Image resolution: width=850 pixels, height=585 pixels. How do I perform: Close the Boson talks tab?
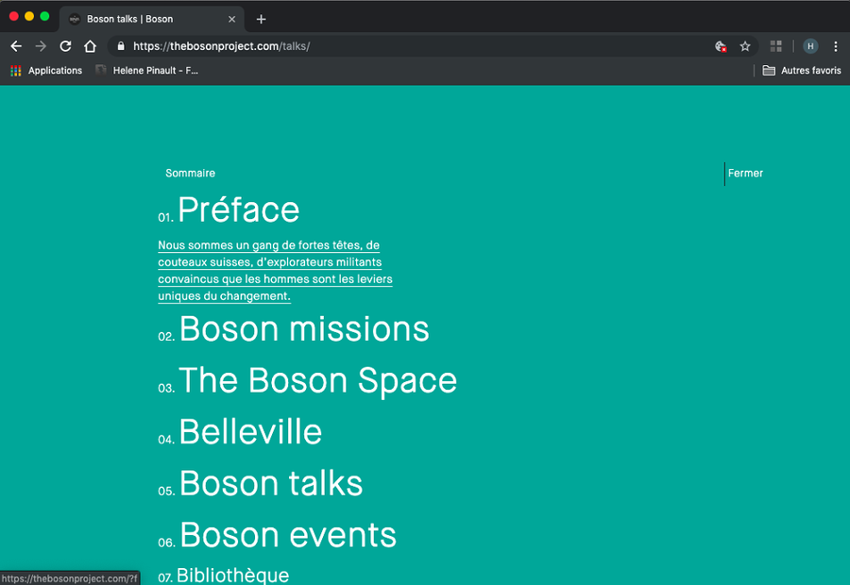232,19
